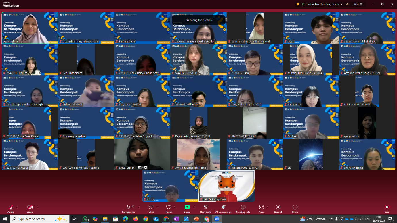This screenshot has width=397, height=223.
Task: Unmute microphone with the Audio button
Action: point(11,209)
